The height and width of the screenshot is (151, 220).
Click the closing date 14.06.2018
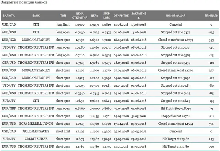click(x=139, y=32)
